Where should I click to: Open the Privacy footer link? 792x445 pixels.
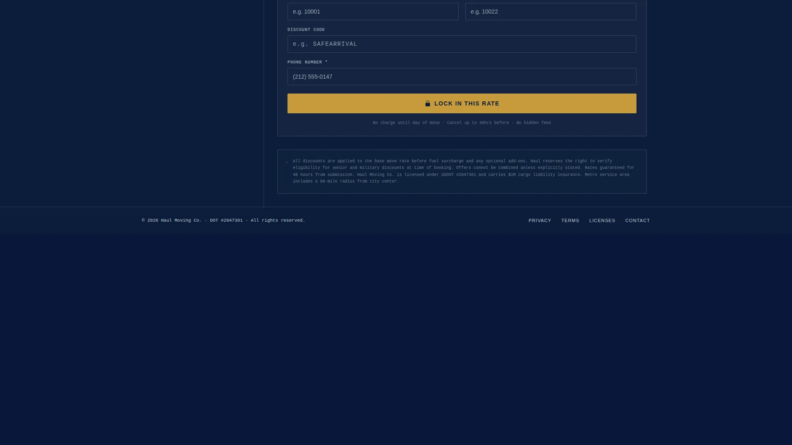(x=540, y=220)
